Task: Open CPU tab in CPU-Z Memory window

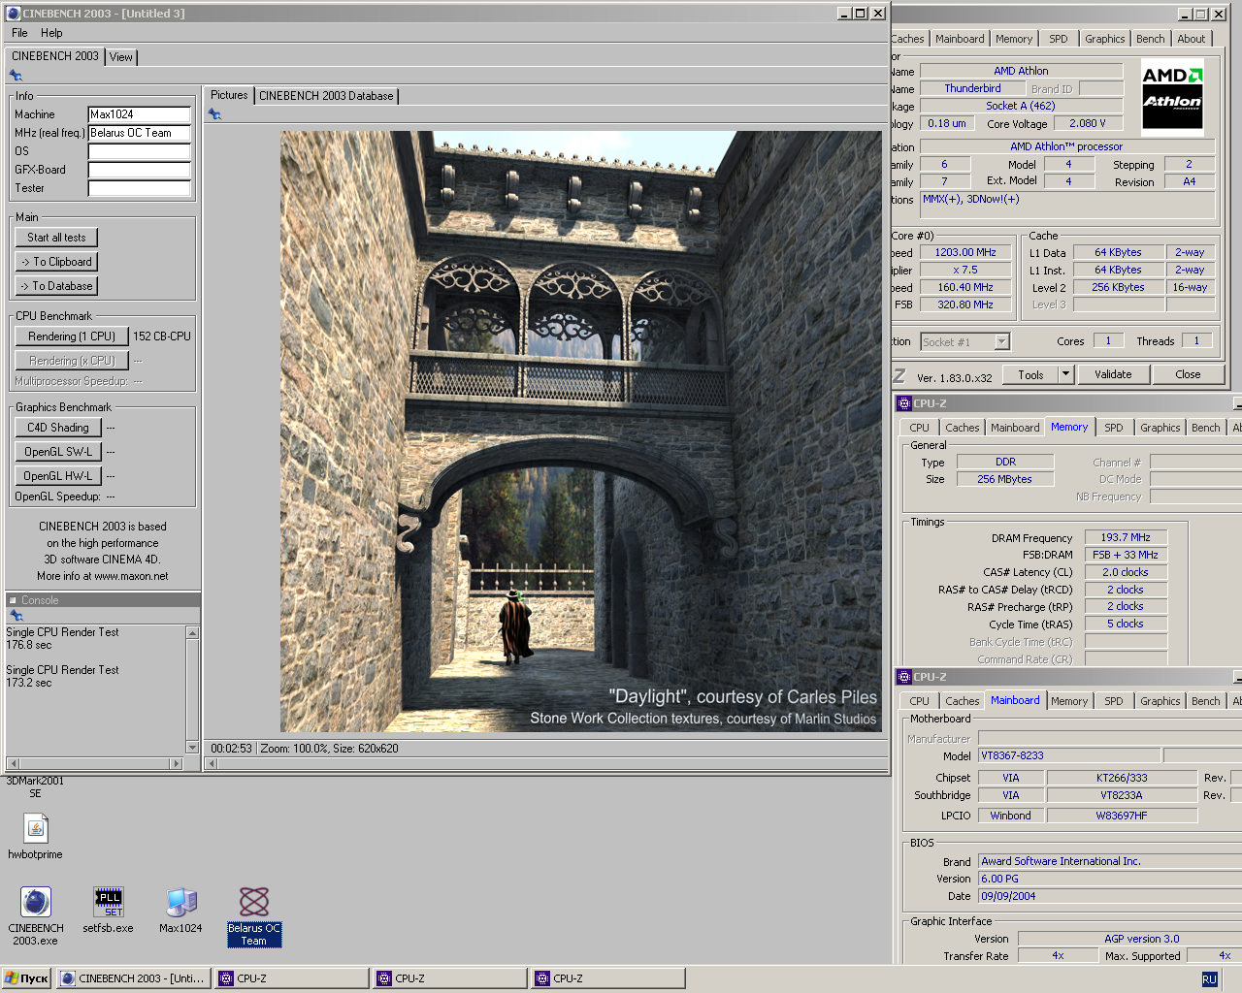Action: (x=920, y=428)
